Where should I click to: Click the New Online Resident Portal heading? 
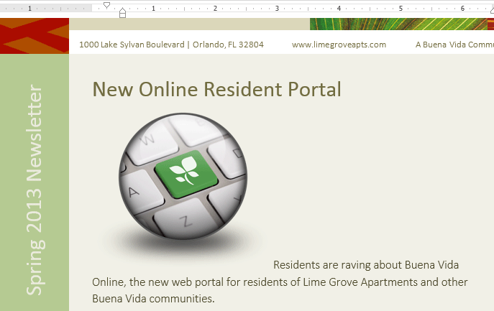[216, 90]
